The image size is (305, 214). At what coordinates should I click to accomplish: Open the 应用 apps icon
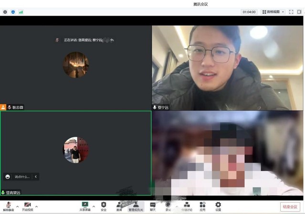[202, 205]
